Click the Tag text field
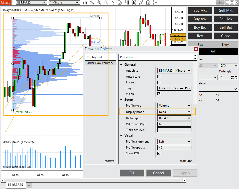The width and height of the screenshot is (239, 189). pyautogui.click(x=174, y=88)
